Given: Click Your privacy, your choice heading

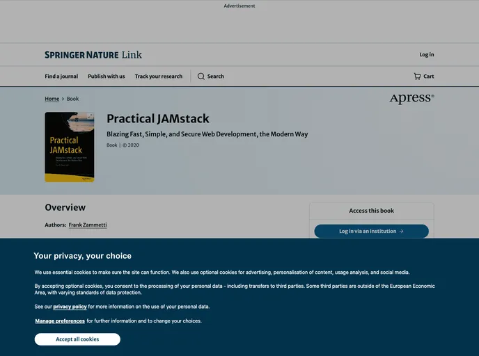Looking at the screenshot, I should point(82,256).
